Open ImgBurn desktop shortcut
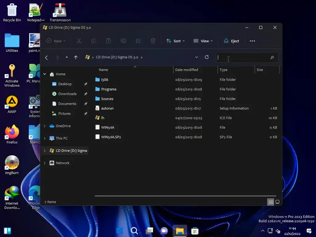This screenshot has height=237, width=316. (x=12, y=165)
